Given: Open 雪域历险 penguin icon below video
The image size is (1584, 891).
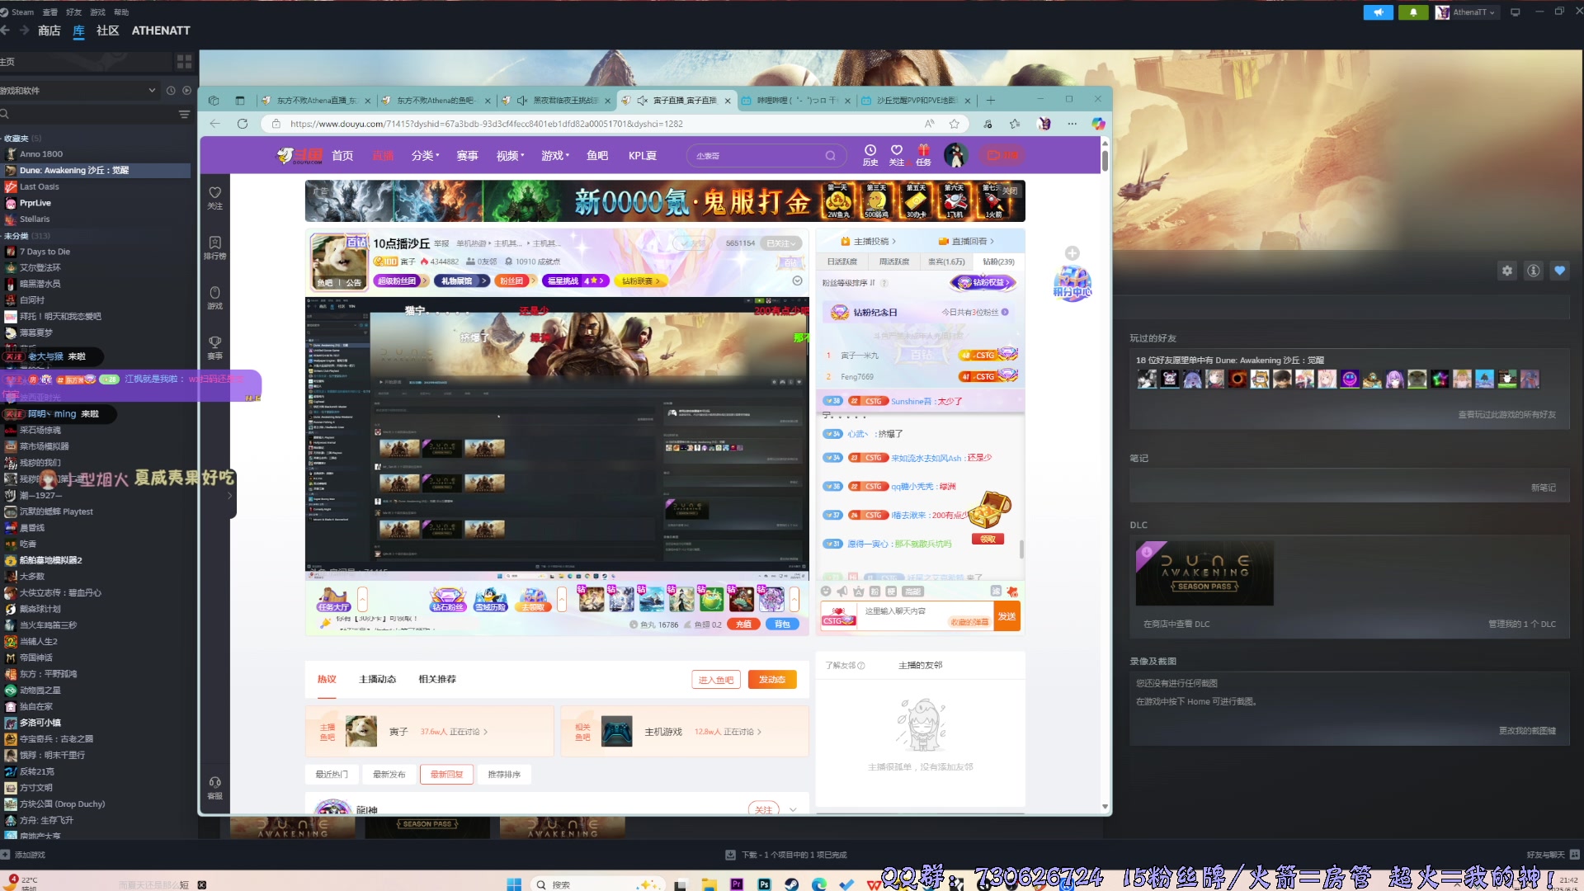Looking at the screenshot, I should tap(491, 599).
